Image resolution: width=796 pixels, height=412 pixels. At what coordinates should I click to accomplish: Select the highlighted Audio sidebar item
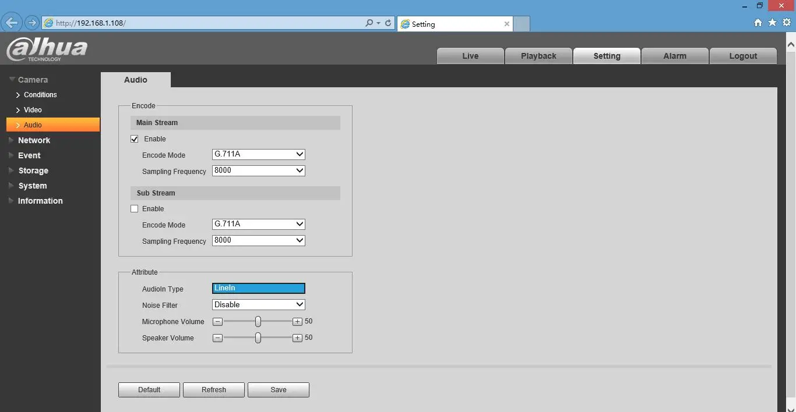(53, 125)
